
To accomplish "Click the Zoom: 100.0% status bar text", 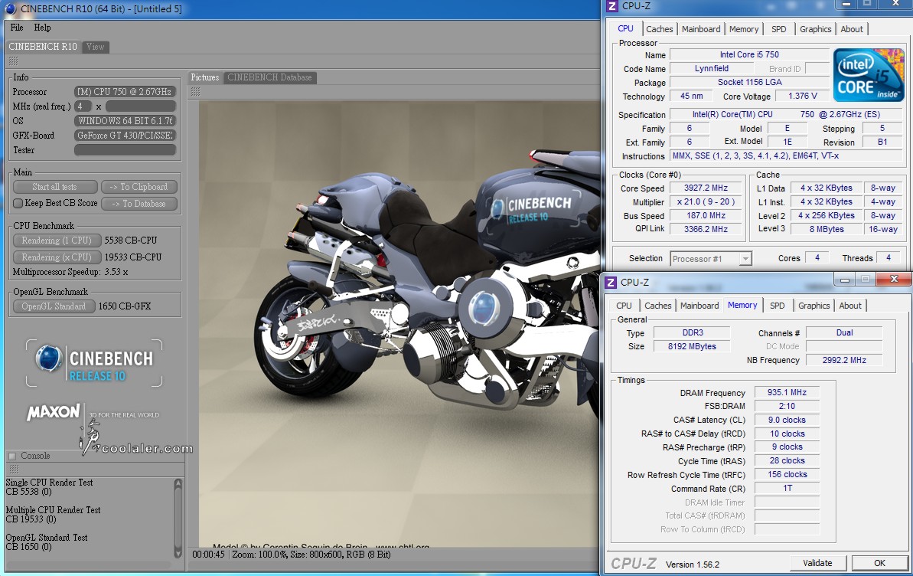I will (x=258, y=555).
